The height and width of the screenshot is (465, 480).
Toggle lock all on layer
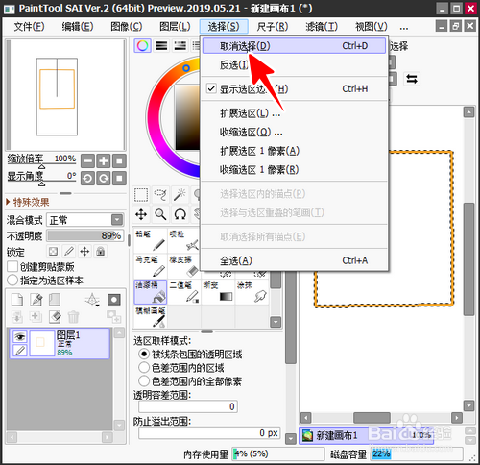click(100, 252)
